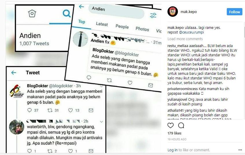Switch to the People tab
Screen dimensions: 245x155
point(122,27)
